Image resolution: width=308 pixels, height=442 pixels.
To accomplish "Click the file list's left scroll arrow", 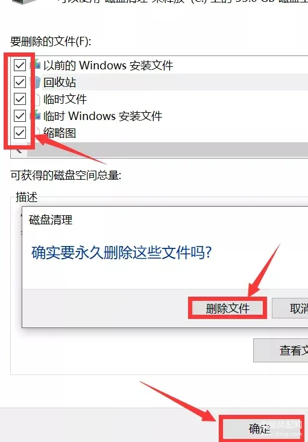I will point(19,150).
